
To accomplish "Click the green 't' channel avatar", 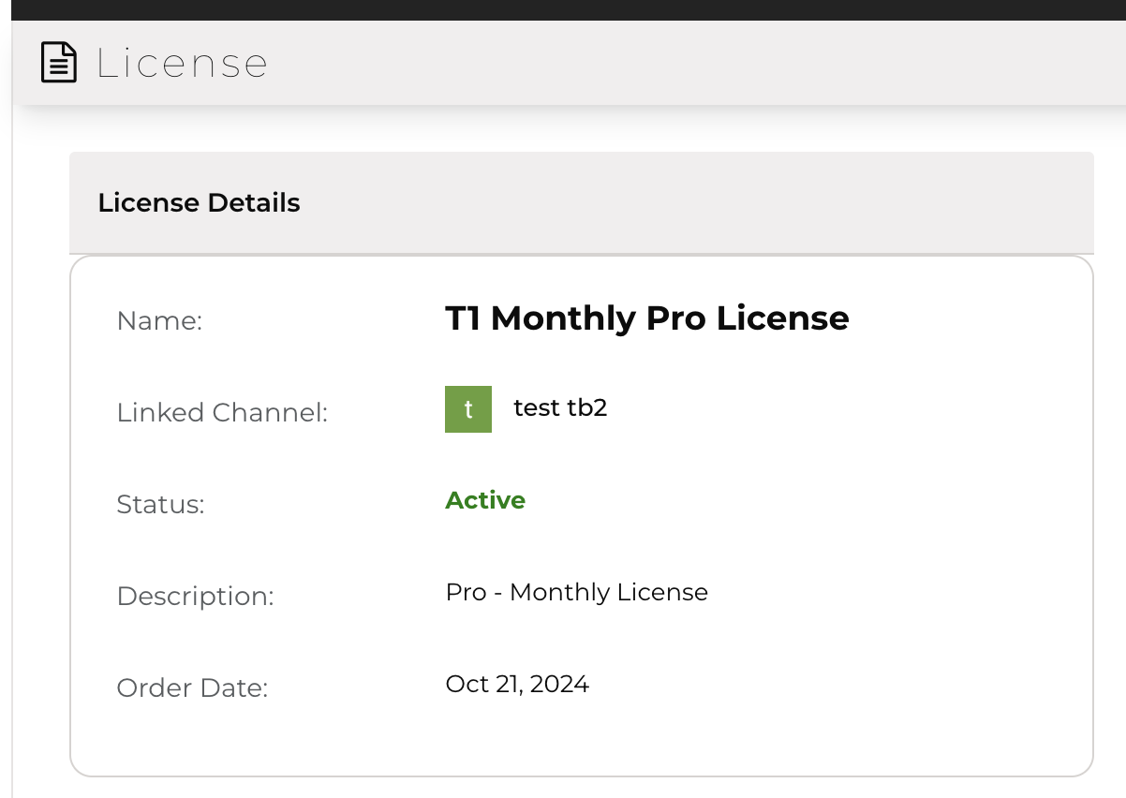I will pyautogui.click(x=468, y=409).
